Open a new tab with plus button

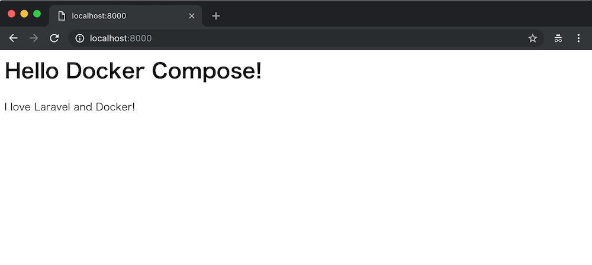pos(215,16)
